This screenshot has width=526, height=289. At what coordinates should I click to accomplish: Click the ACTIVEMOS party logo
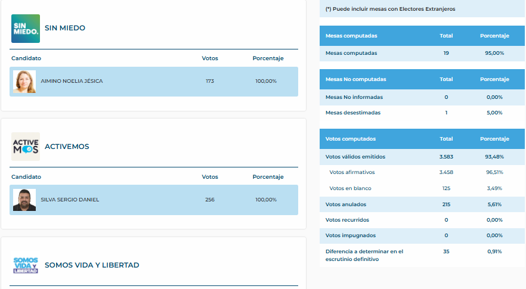(26, 147)
